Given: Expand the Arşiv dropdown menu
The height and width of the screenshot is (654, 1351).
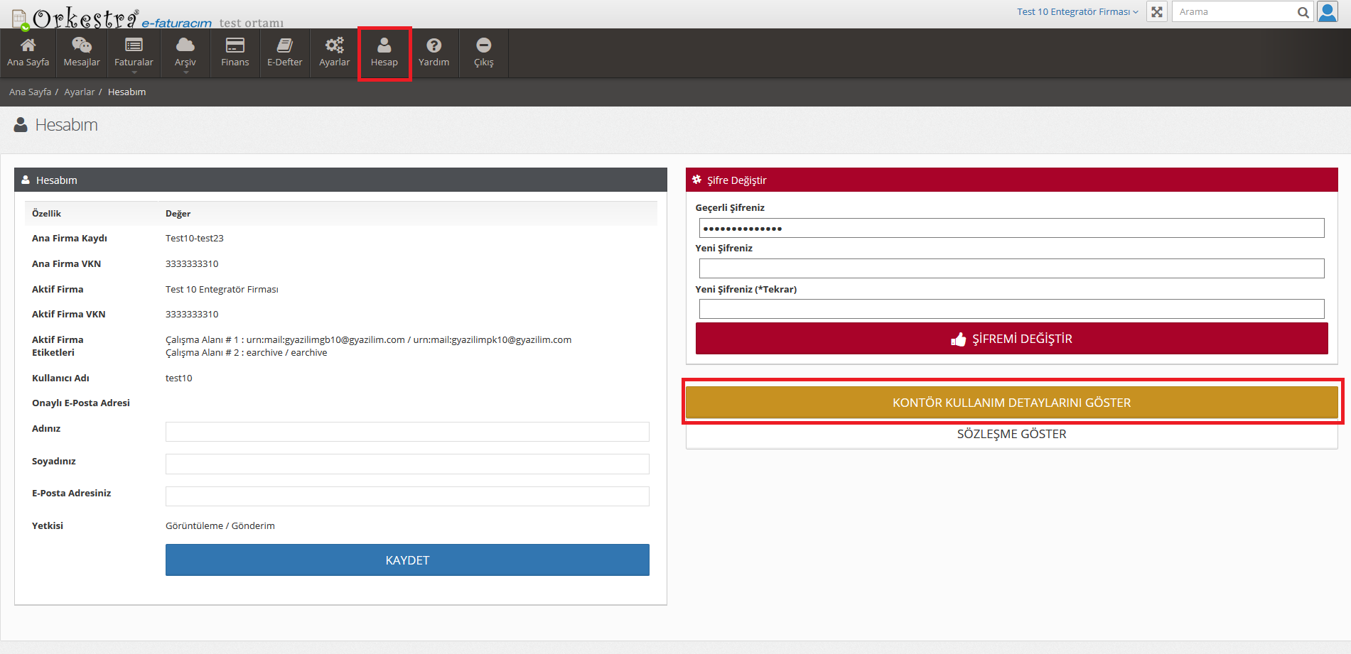Looking at the screenshot, I should [x=185, y=53].
